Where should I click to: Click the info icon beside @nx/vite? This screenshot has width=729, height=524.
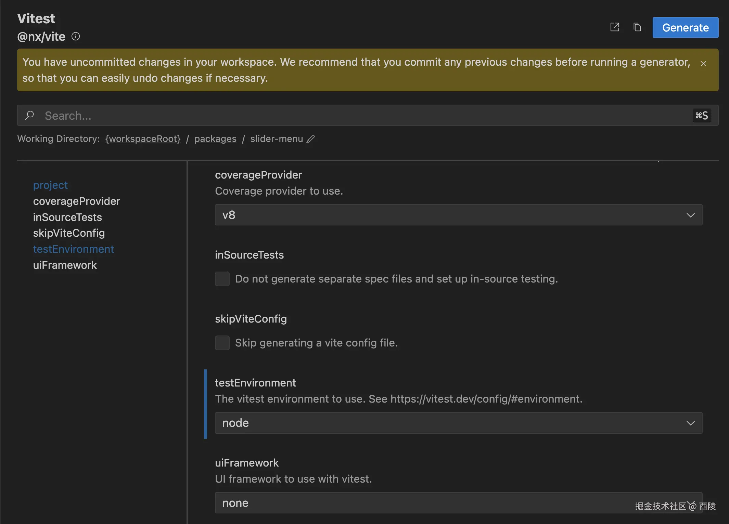[x=76, y=36]
